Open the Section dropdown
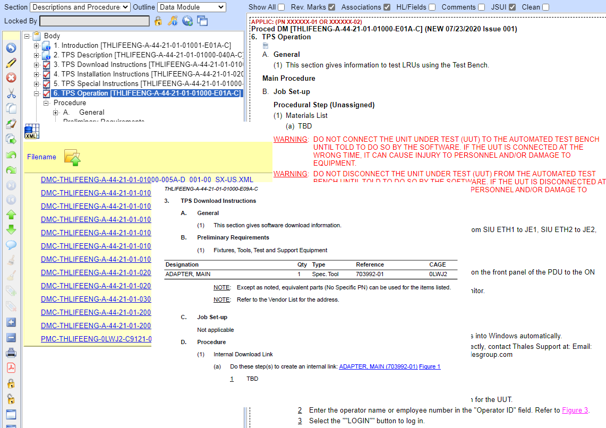The height and width of the screenshot is (428, 606). (x=80, y=7)
